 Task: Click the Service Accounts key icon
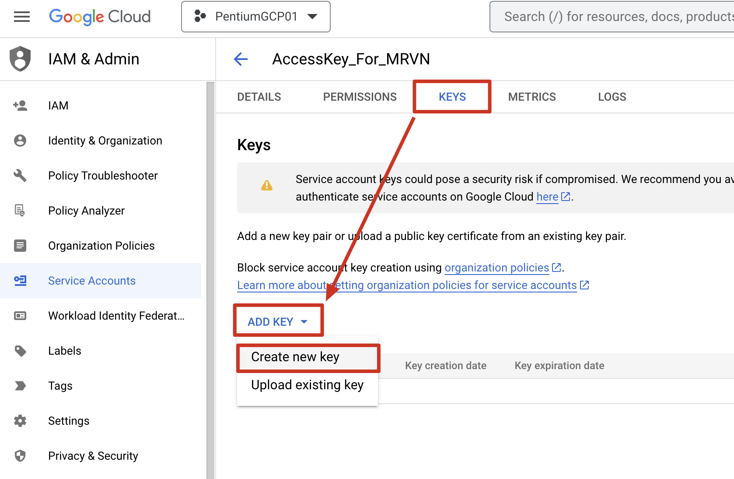pos(20,281)
